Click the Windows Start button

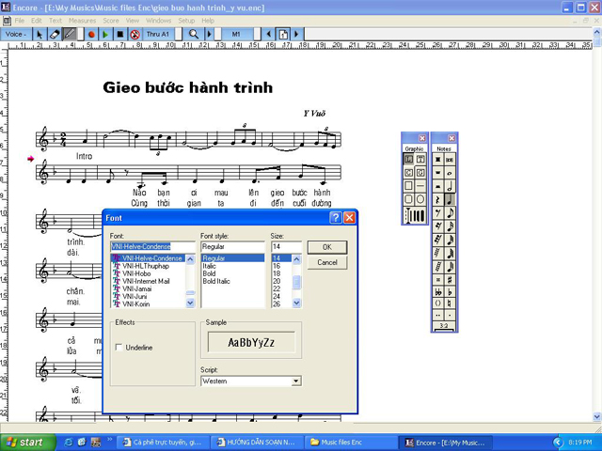pyautogui.click(x=25, y=442)
